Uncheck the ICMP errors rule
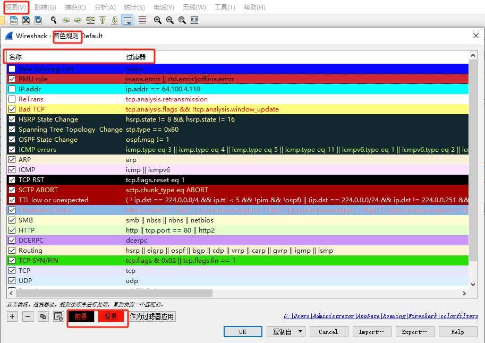Viewport: 485px width, 343px height. pos(12,149)
